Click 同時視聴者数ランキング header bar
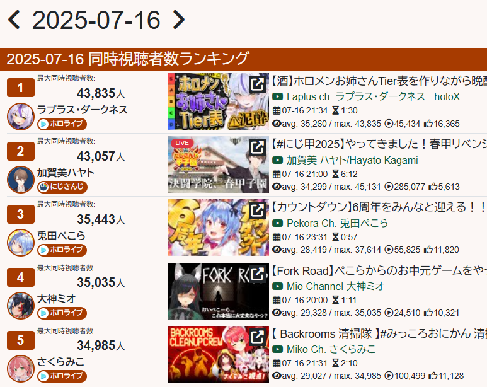487x387 pixels. pos(243,59)
